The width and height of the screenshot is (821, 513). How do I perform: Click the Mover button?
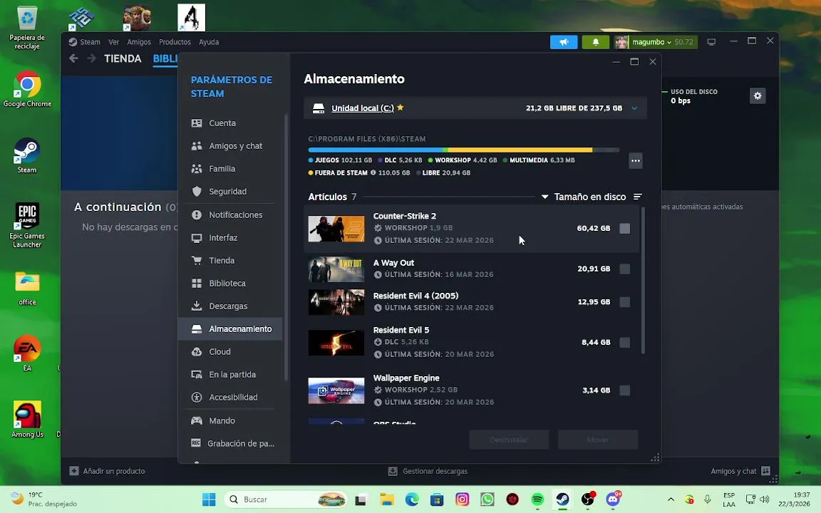[598, 440]
